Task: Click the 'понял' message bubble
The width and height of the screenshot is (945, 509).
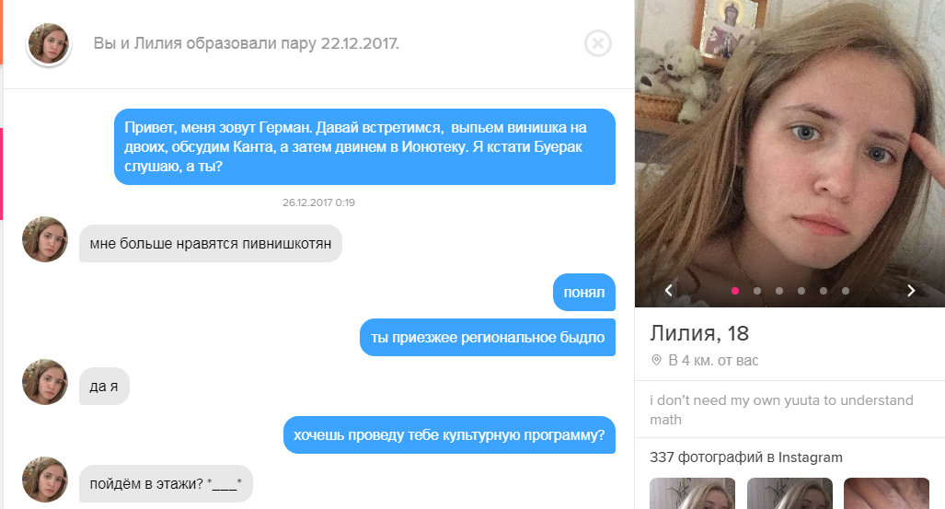Action: pos(584,293)
